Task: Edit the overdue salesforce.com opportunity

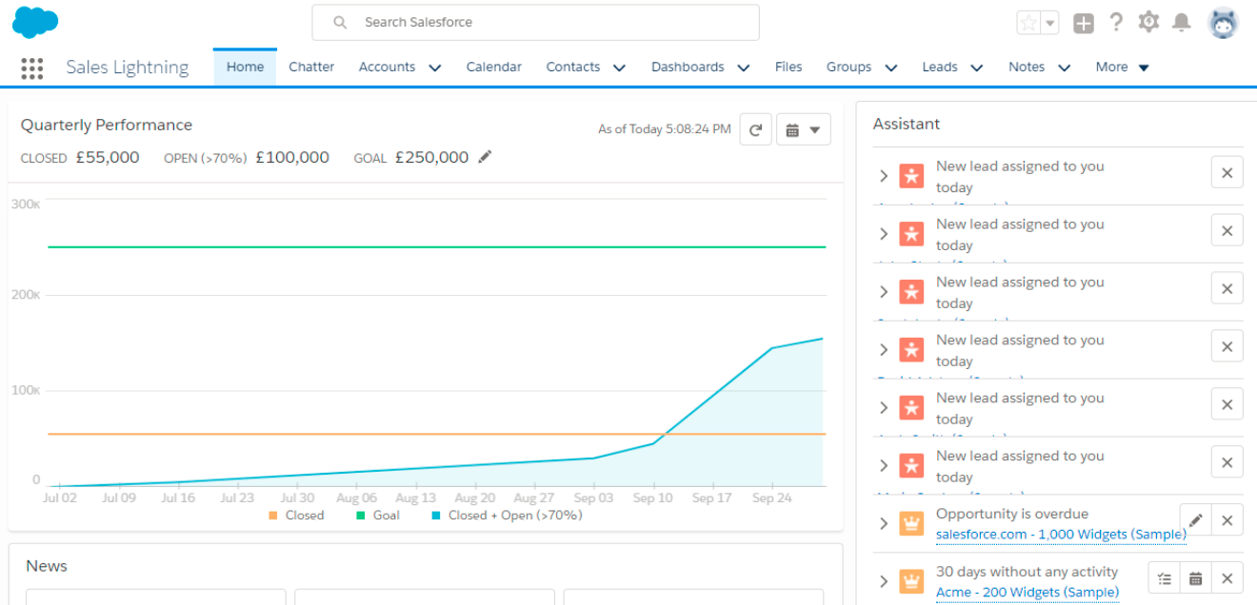Action: [x=1195, y=520]
